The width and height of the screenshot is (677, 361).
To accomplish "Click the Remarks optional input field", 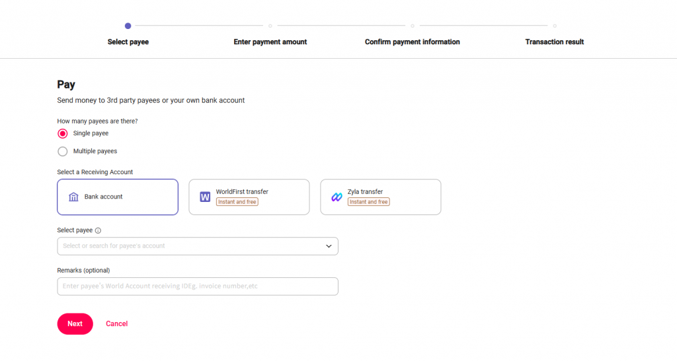I will point(198,286).
